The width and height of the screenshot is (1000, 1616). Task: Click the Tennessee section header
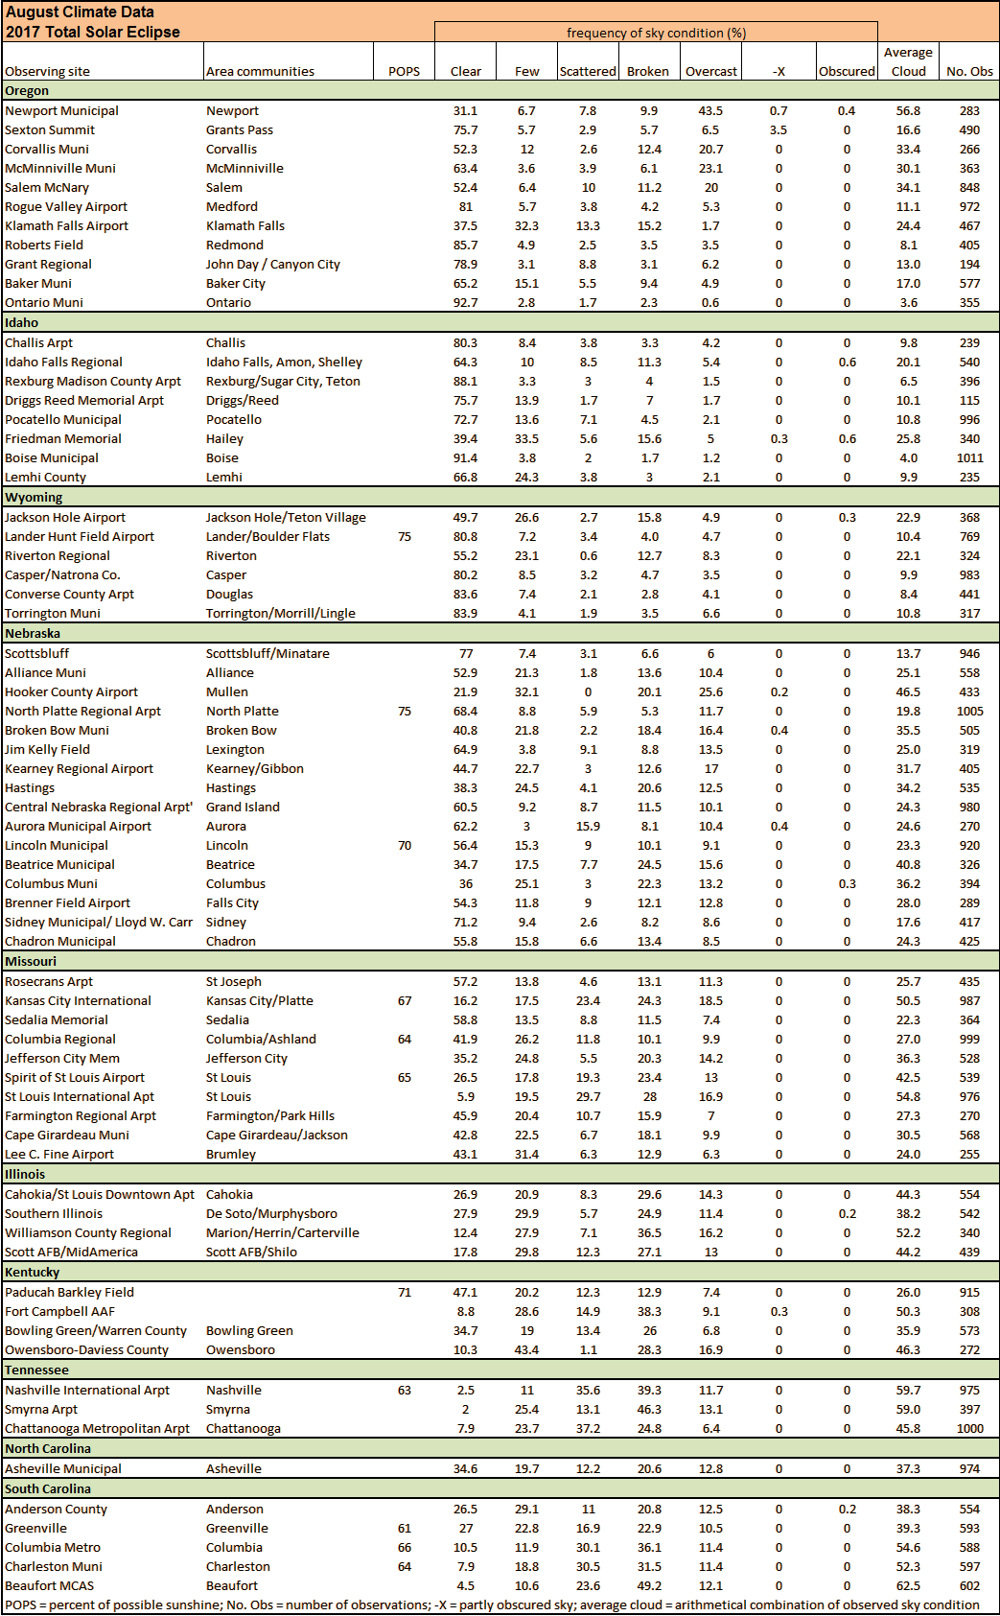pos(500,1370)
